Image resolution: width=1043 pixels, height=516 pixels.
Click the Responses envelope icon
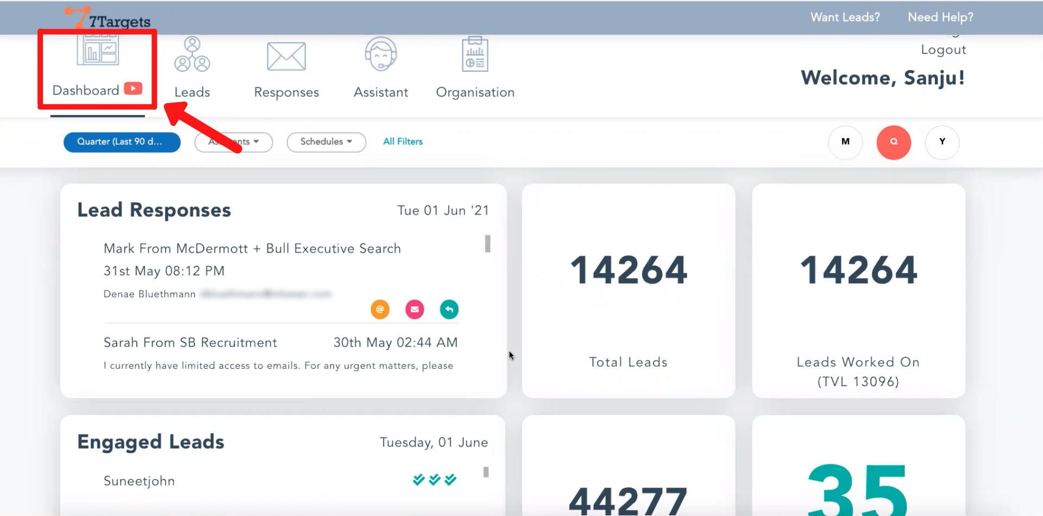[x=286, y=56]
